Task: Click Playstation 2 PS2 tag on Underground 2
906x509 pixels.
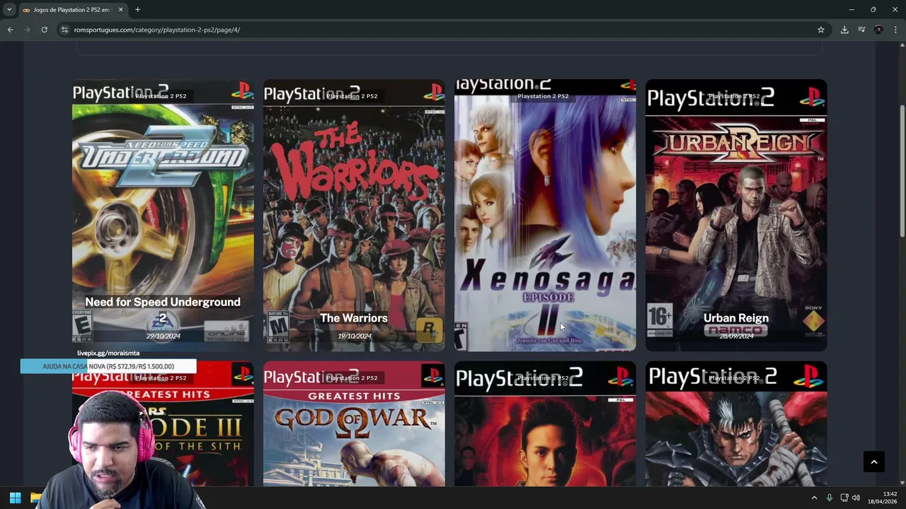Action: click(161, 96)
